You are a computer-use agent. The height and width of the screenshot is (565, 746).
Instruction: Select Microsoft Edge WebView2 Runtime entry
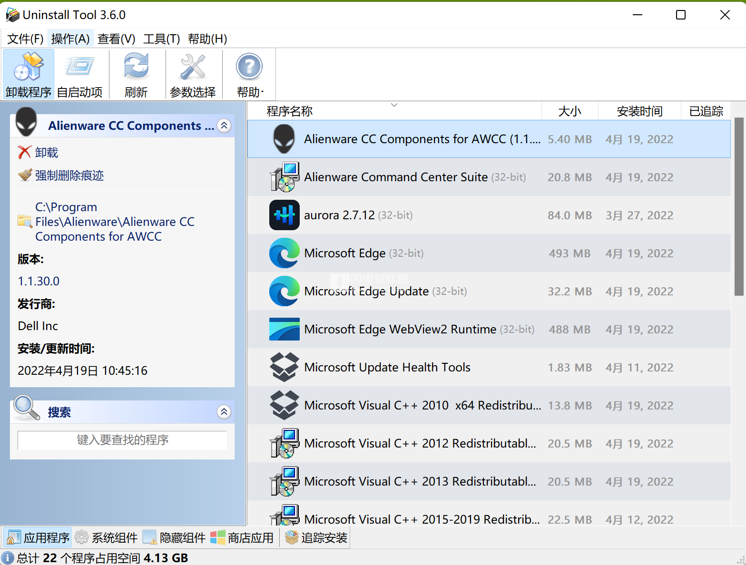pyautogui.click(x=489, y=329)
